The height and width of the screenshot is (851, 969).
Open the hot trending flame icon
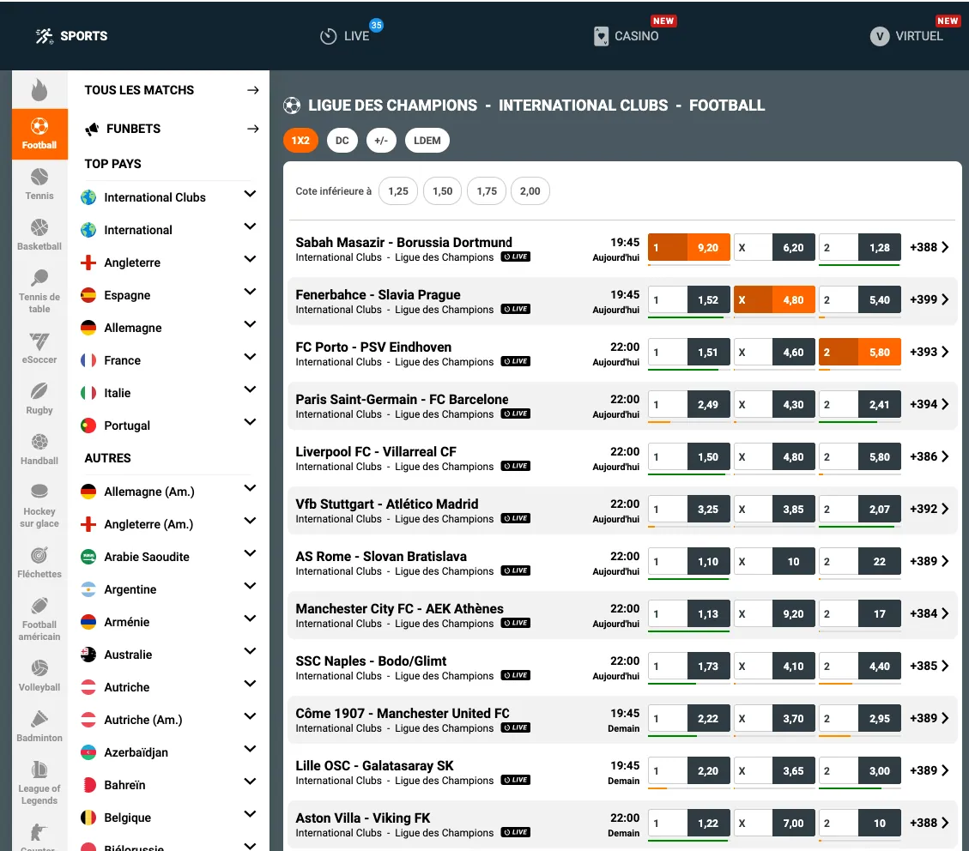coord(39,90)
